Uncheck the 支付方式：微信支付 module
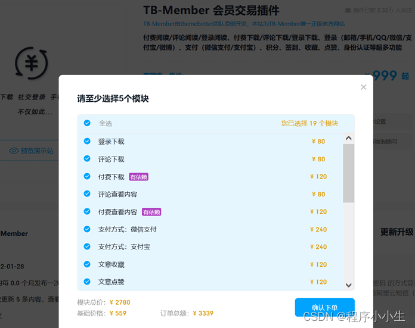Screen dimensions: 415x328 click(87, 229)
